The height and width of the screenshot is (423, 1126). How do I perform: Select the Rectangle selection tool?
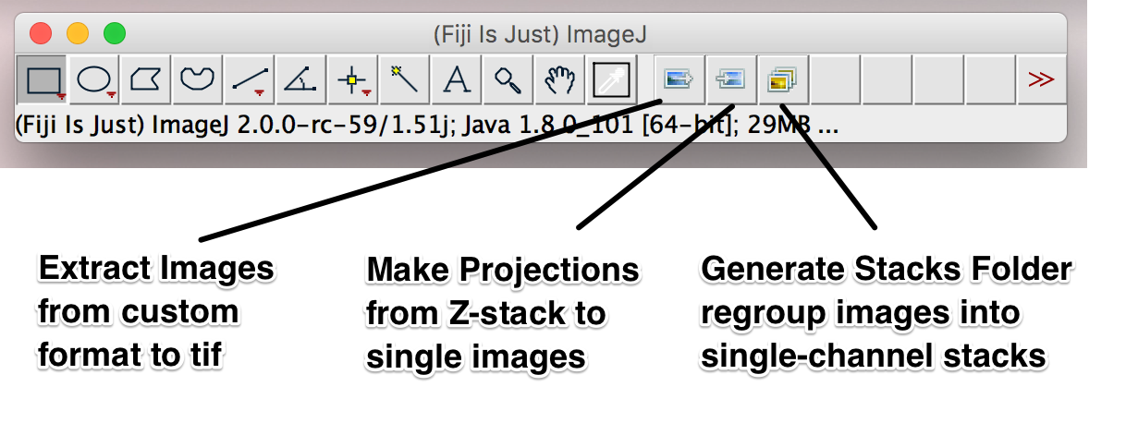pos(43,80)
